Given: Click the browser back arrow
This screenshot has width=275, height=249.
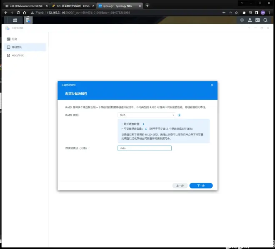Looking at the screenshot, I should pos(6,13).
